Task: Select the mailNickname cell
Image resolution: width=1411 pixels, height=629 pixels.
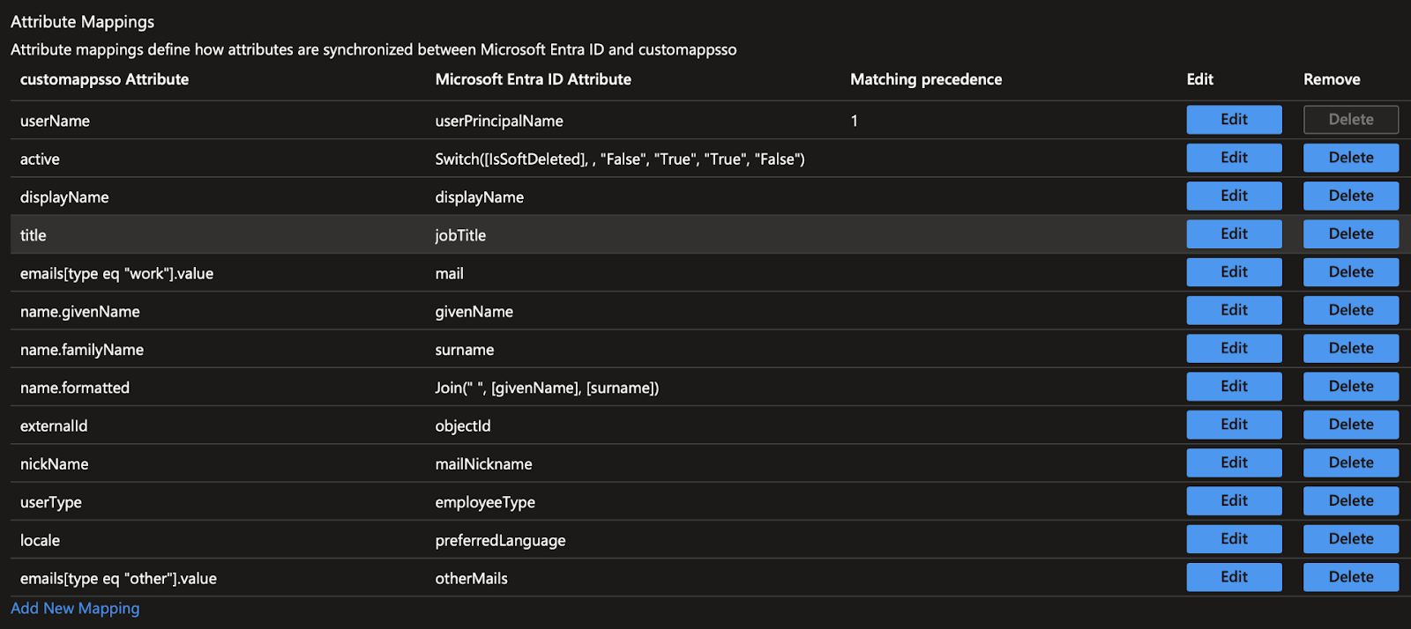Action: [x=483, y=464]
